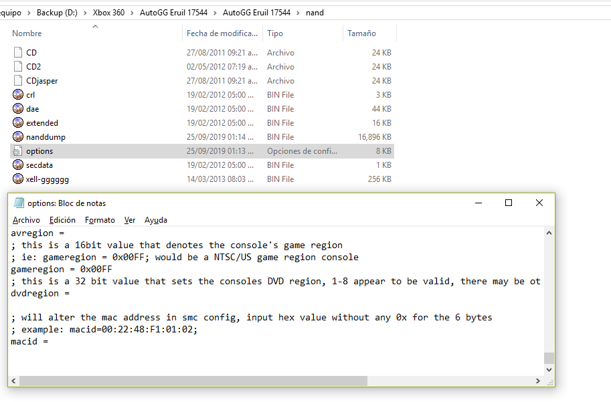Click the 'gameregion = 0x00FF' line
The height and width of the screenshot is (402, 611).
click(x=62, y=269)
